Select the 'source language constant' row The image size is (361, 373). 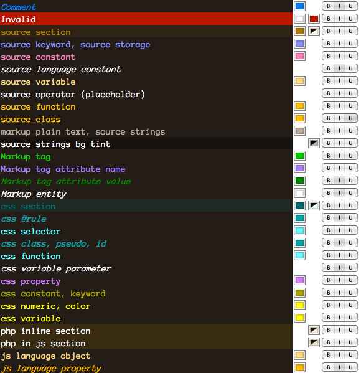point(146,68)
